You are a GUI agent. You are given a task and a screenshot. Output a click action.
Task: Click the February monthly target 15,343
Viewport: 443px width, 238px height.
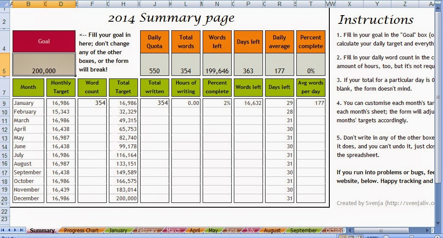[61, 112]
